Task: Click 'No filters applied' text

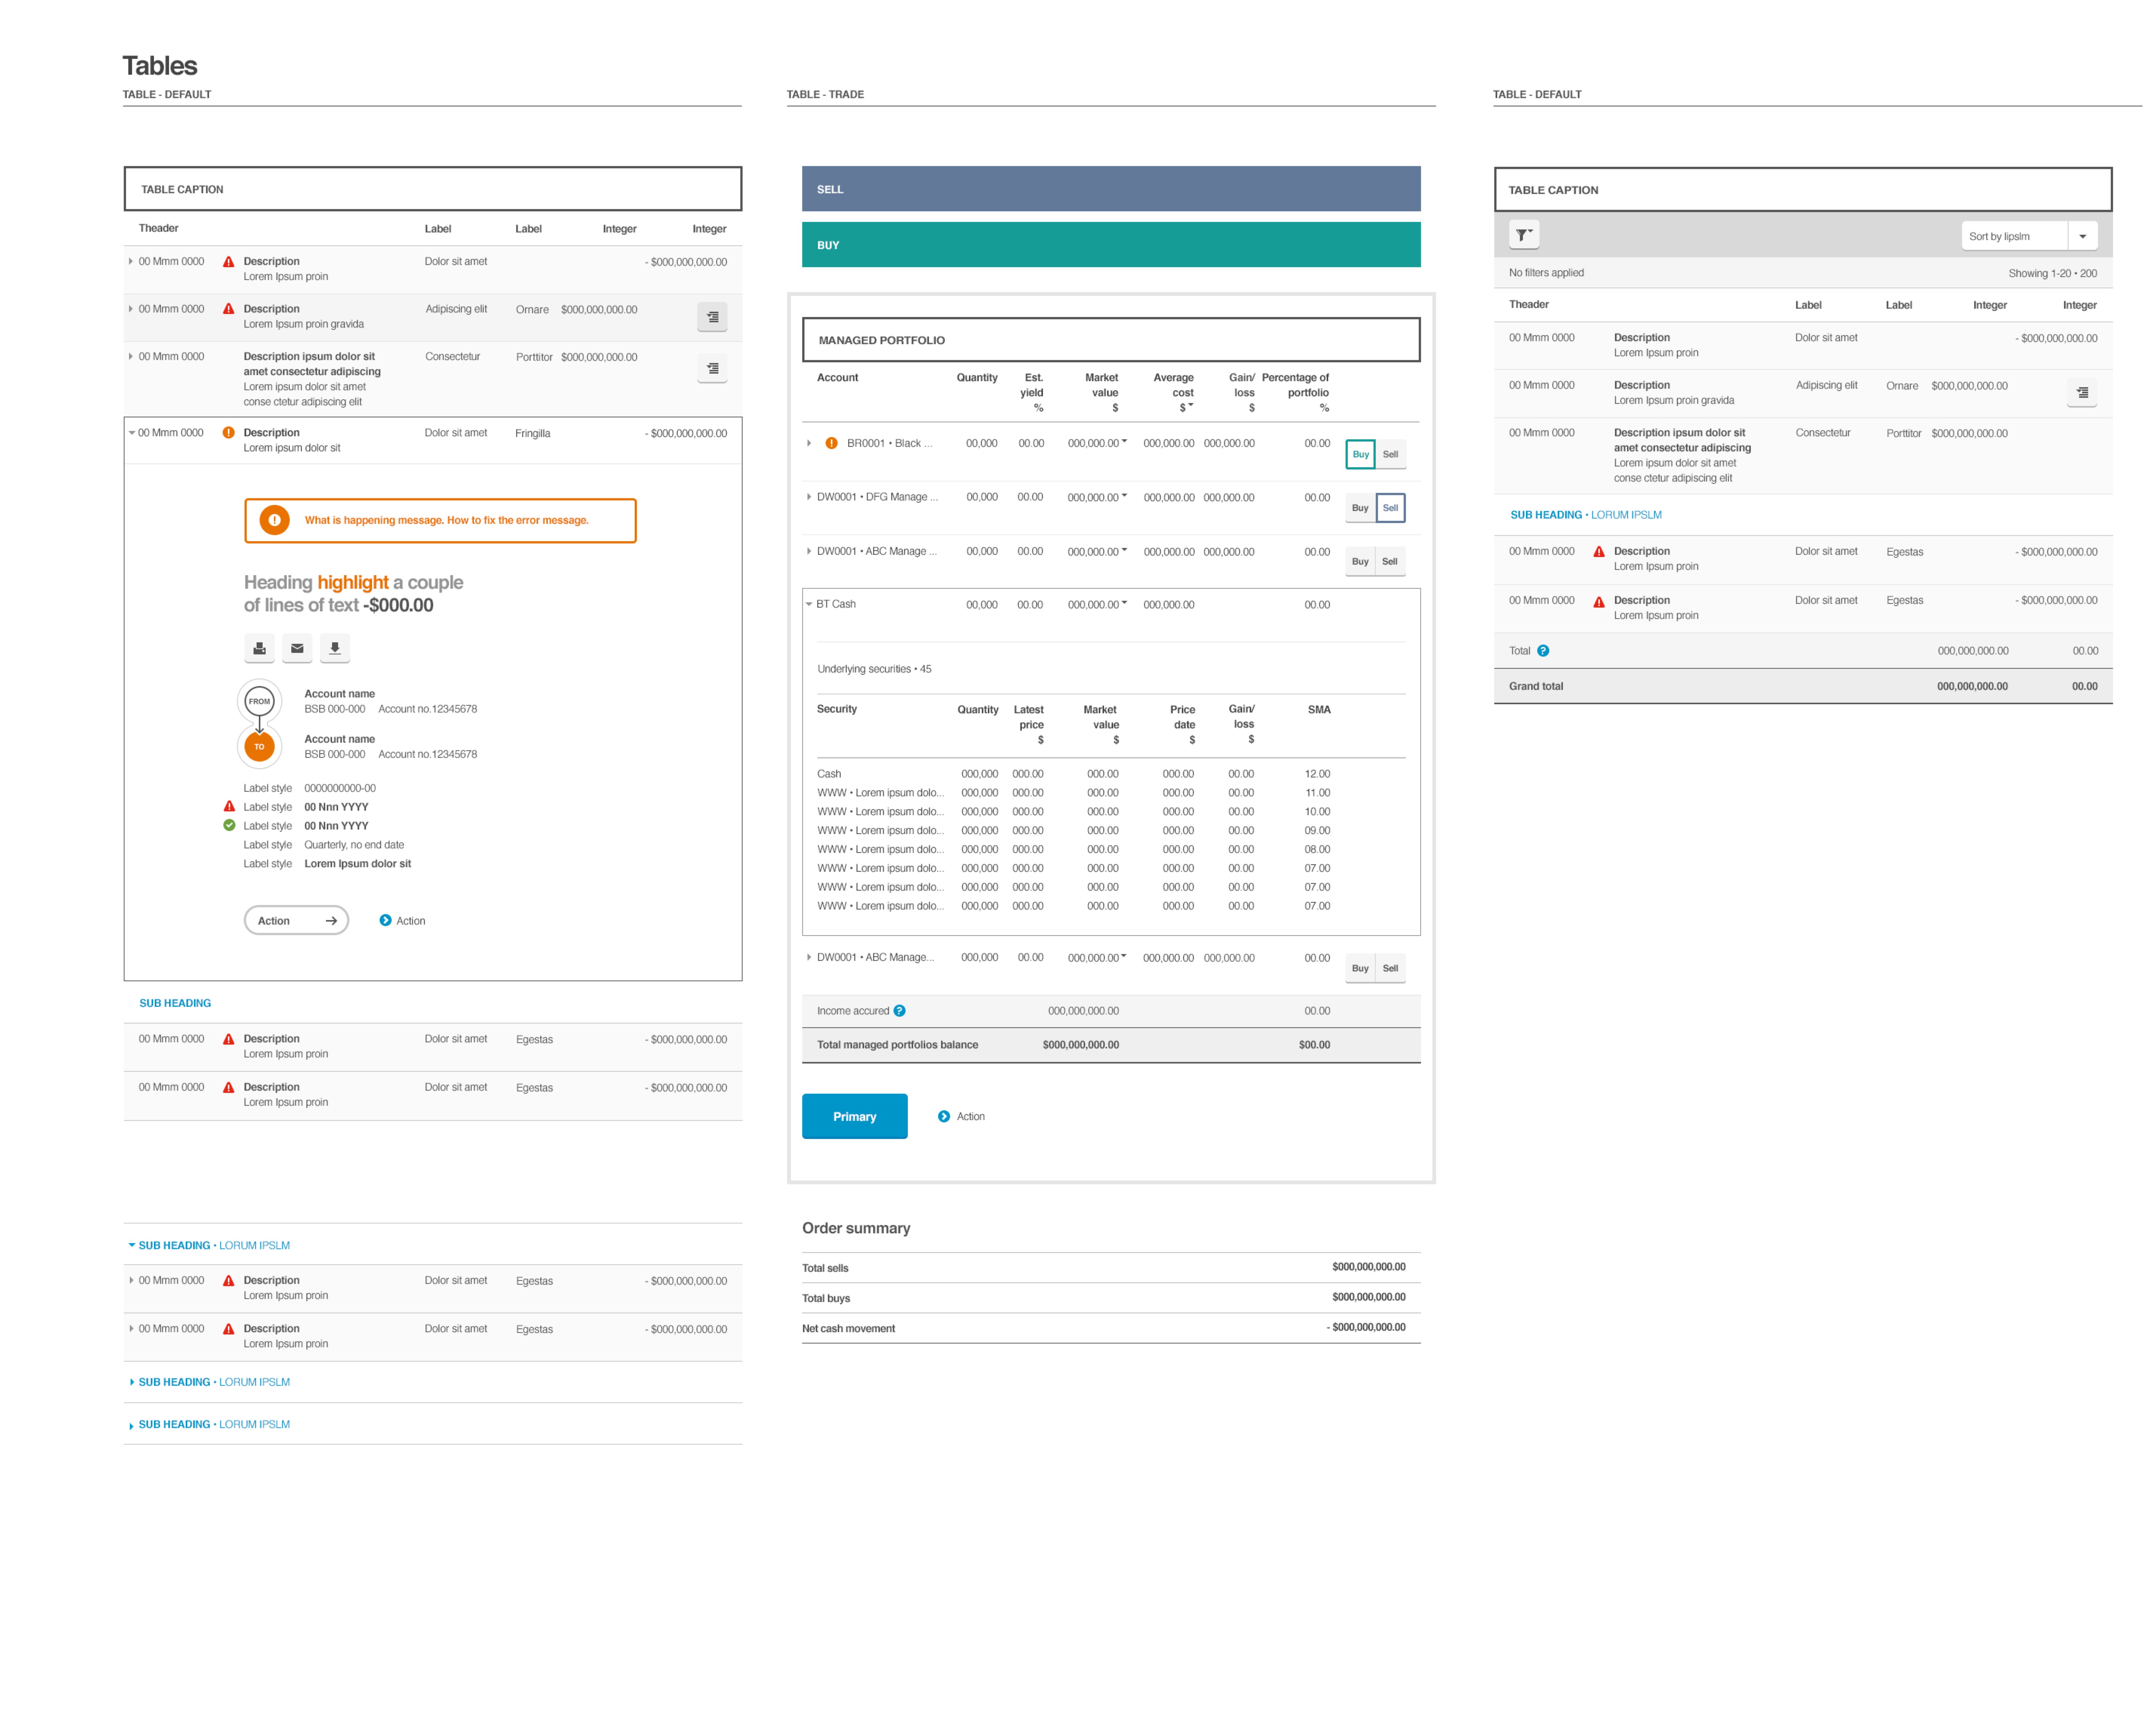Action: point(1546,273)
